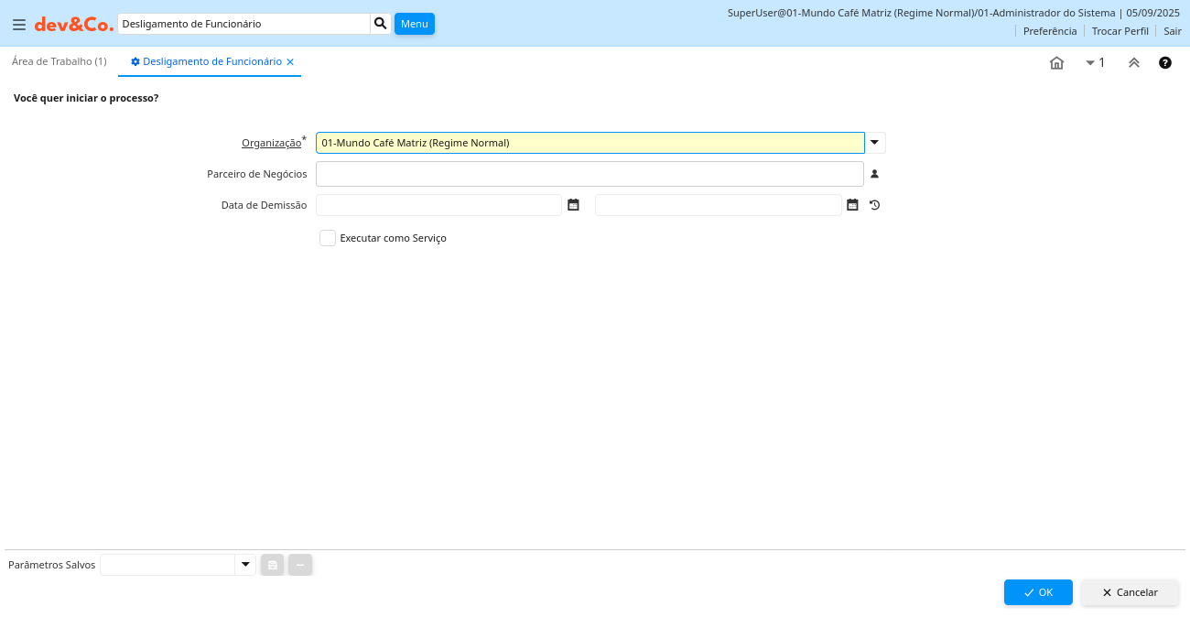Focus the Parceiro de Negócios field
This screenshot has width=1190, height=617.
click(590, 174)
